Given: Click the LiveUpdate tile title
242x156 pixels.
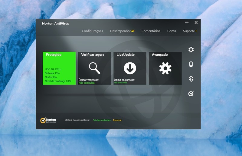Looking at the screenshot, I should 126,55.
